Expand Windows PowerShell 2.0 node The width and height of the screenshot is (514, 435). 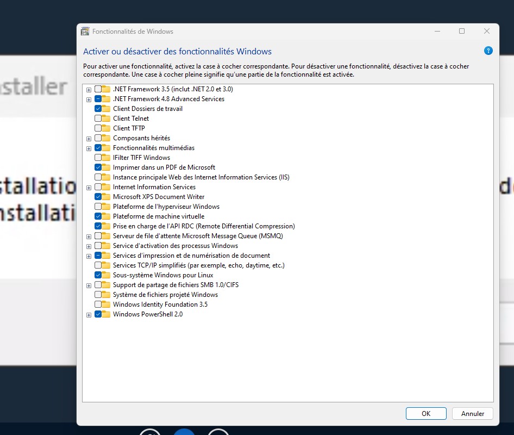coord(89,315)
